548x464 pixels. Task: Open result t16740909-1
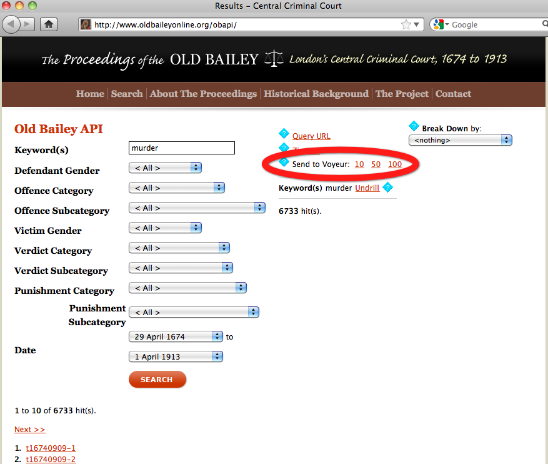point(51,448)
